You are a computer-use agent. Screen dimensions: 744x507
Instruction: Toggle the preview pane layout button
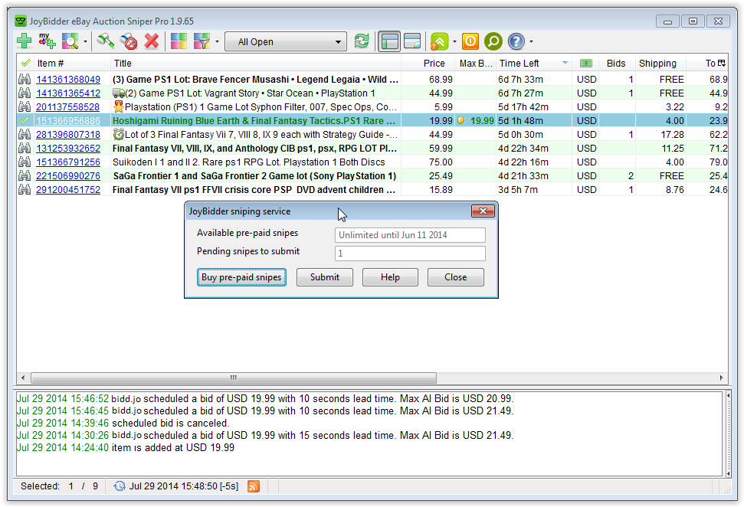tap(413, 41)
